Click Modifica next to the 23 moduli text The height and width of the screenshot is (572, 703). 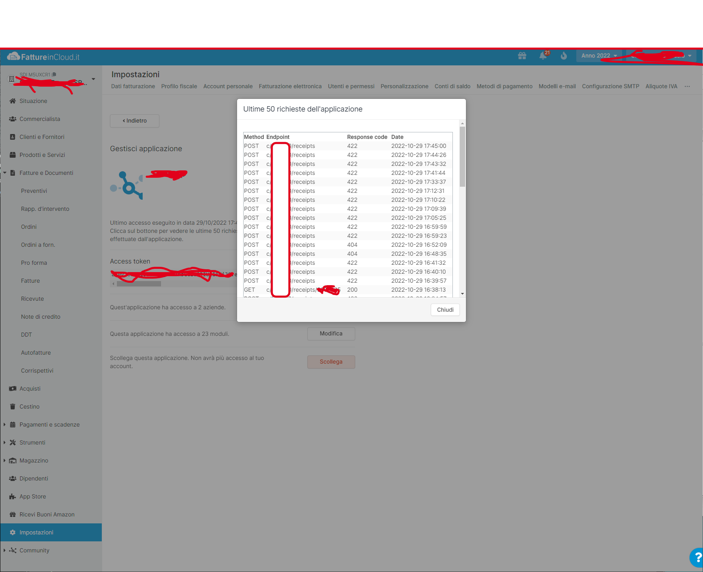coord(331,333)
